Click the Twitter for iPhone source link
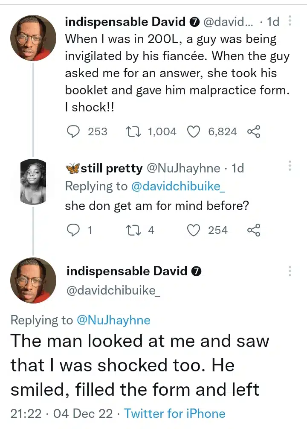The image size is (307, 429). (x=174, y=414)
